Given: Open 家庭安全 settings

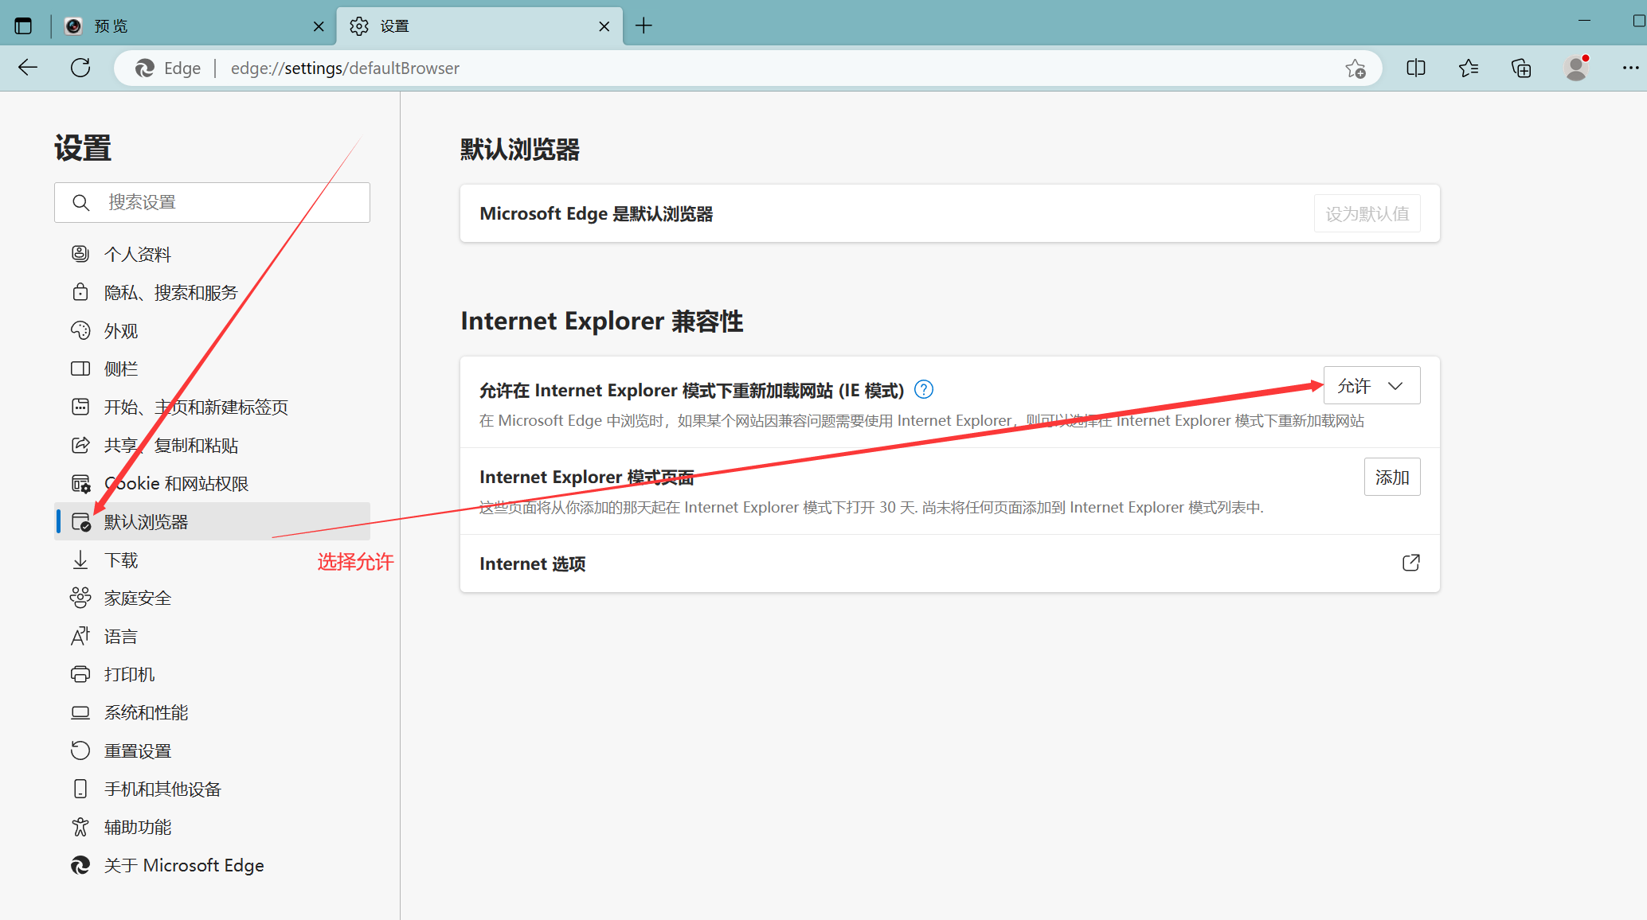Looking at the screenshot, I should pyautogui.click(x=212, y=598).
